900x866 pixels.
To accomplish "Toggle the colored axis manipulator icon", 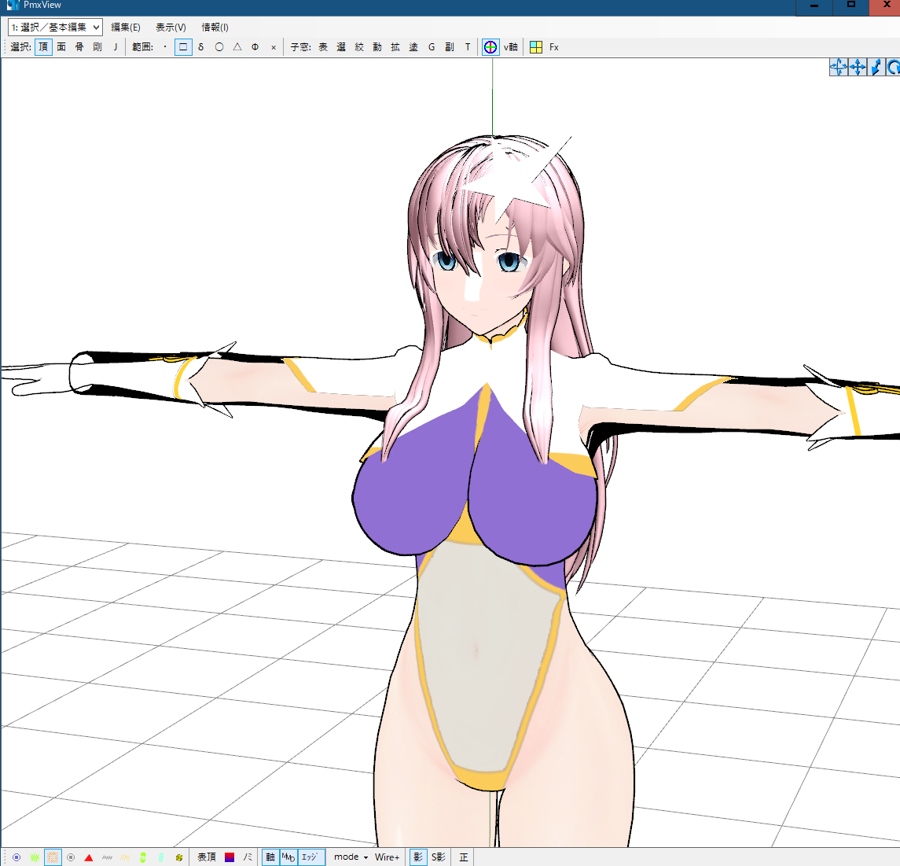I will tap(490, 47).
